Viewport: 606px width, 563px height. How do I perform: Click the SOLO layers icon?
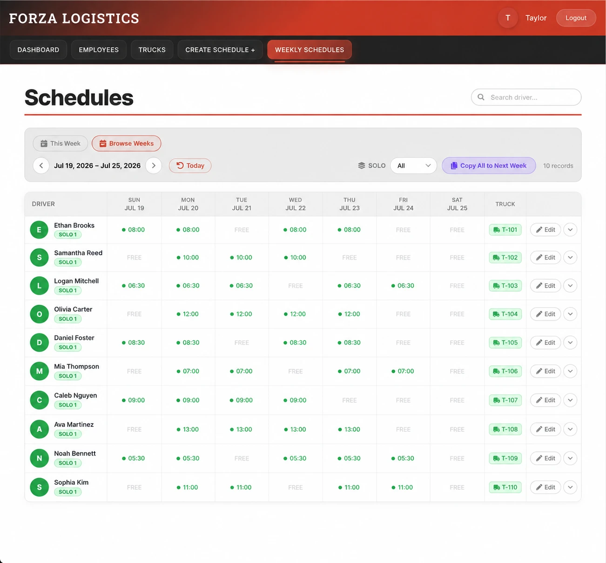tap(362, 165)
